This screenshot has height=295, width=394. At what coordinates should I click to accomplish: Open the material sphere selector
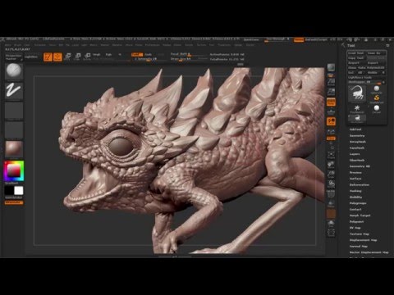tap(14, 149)
